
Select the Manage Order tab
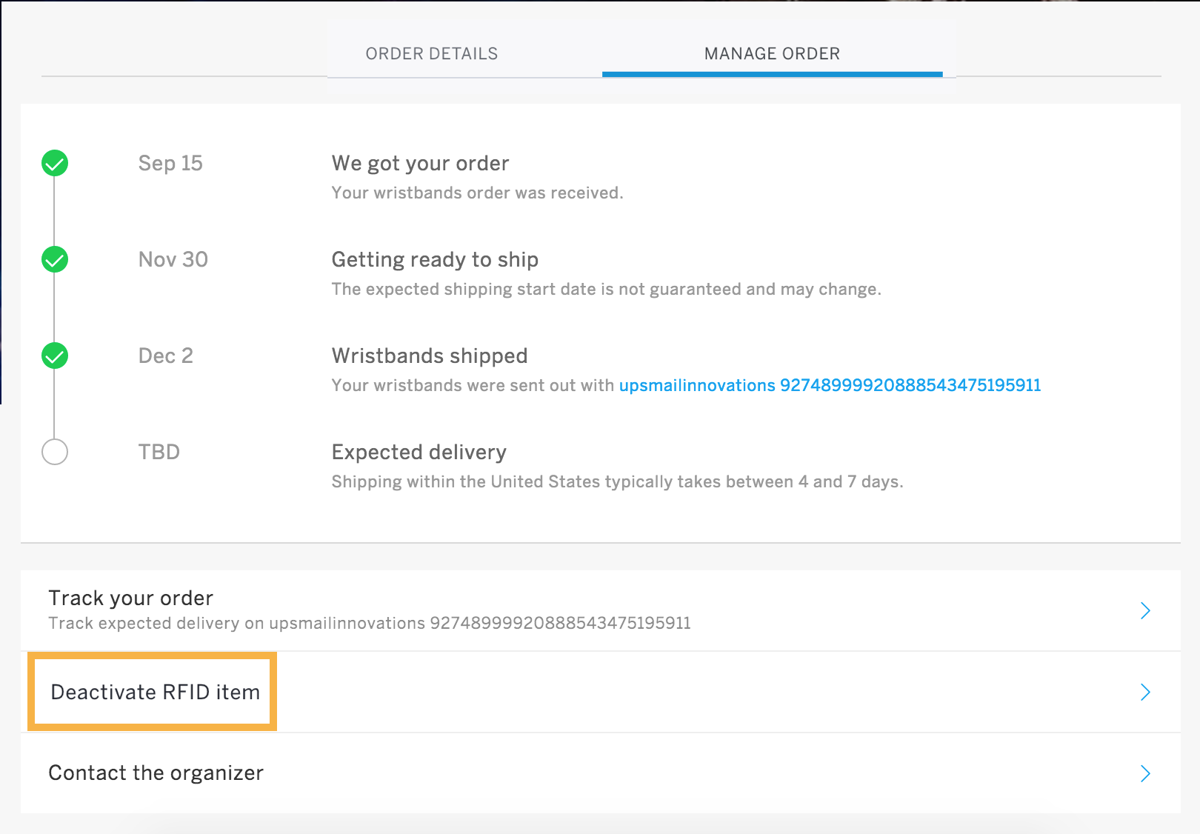coord(772,53)
